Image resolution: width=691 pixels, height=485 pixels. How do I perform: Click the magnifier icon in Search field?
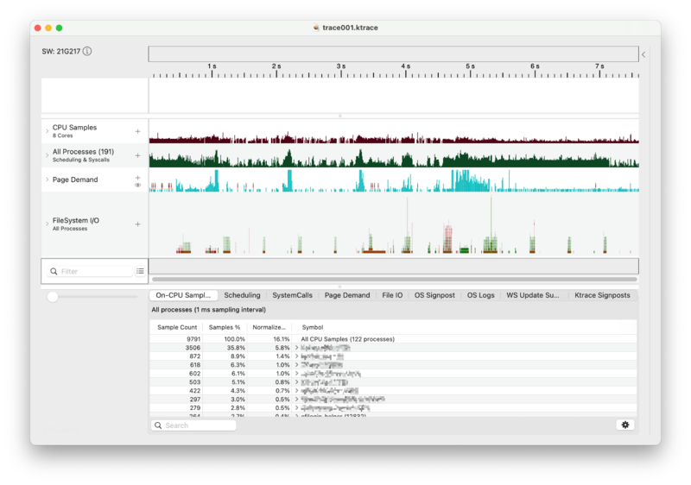158,425
